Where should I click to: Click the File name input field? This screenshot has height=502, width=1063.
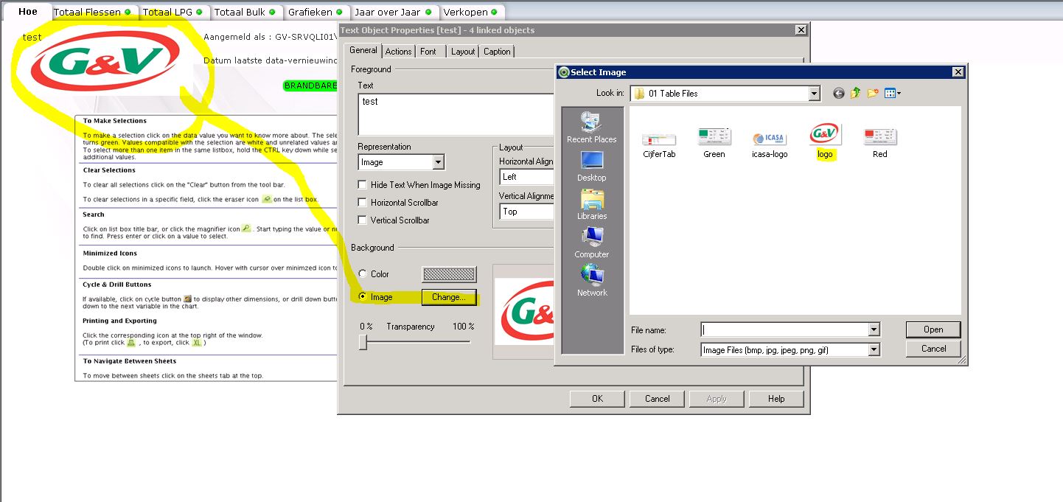784,330
